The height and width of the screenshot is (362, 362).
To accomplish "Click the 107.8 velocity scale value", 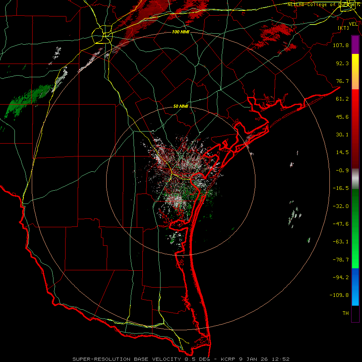I will tap(341, 45).
